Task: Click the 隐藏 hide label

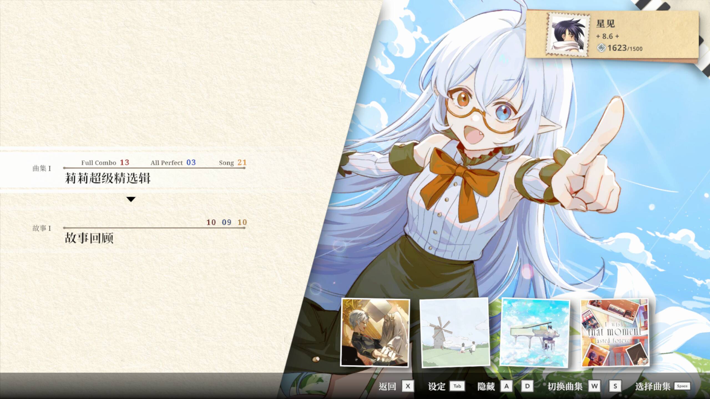Action: tap(486, 386)
